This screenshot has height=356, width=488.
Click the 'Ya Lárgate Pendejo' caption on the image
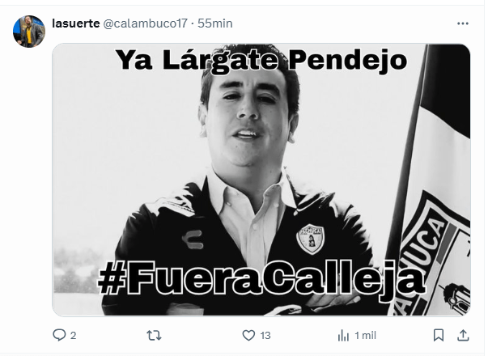[261, 61]
